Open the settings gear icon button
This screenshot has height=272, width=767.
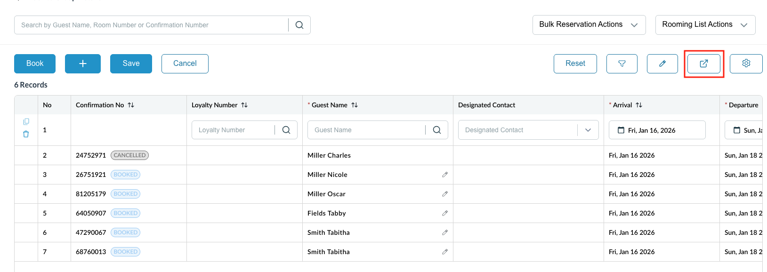pyautogui.click(x=746, y=64)
